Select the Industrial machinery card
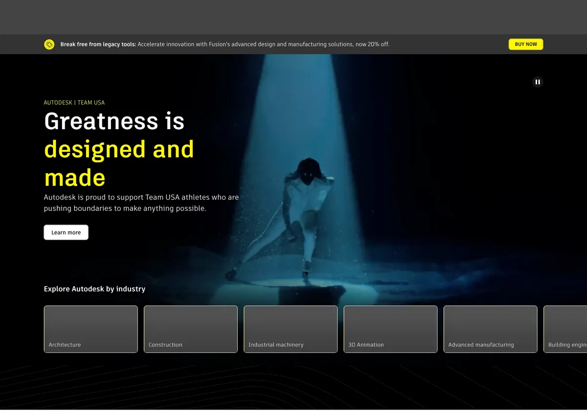Image resolution: width=587 pixels, height=415 pixels. click(291, 329)
